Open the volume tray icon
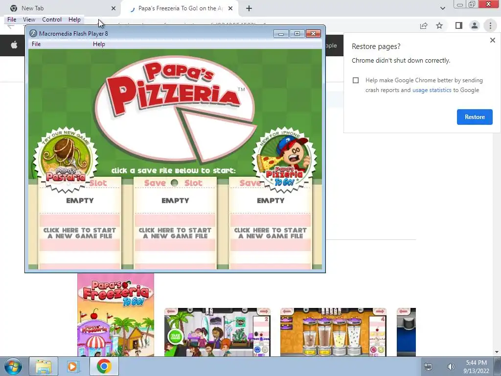Viewport: 501px width, 376px height. tap(451, 367)
